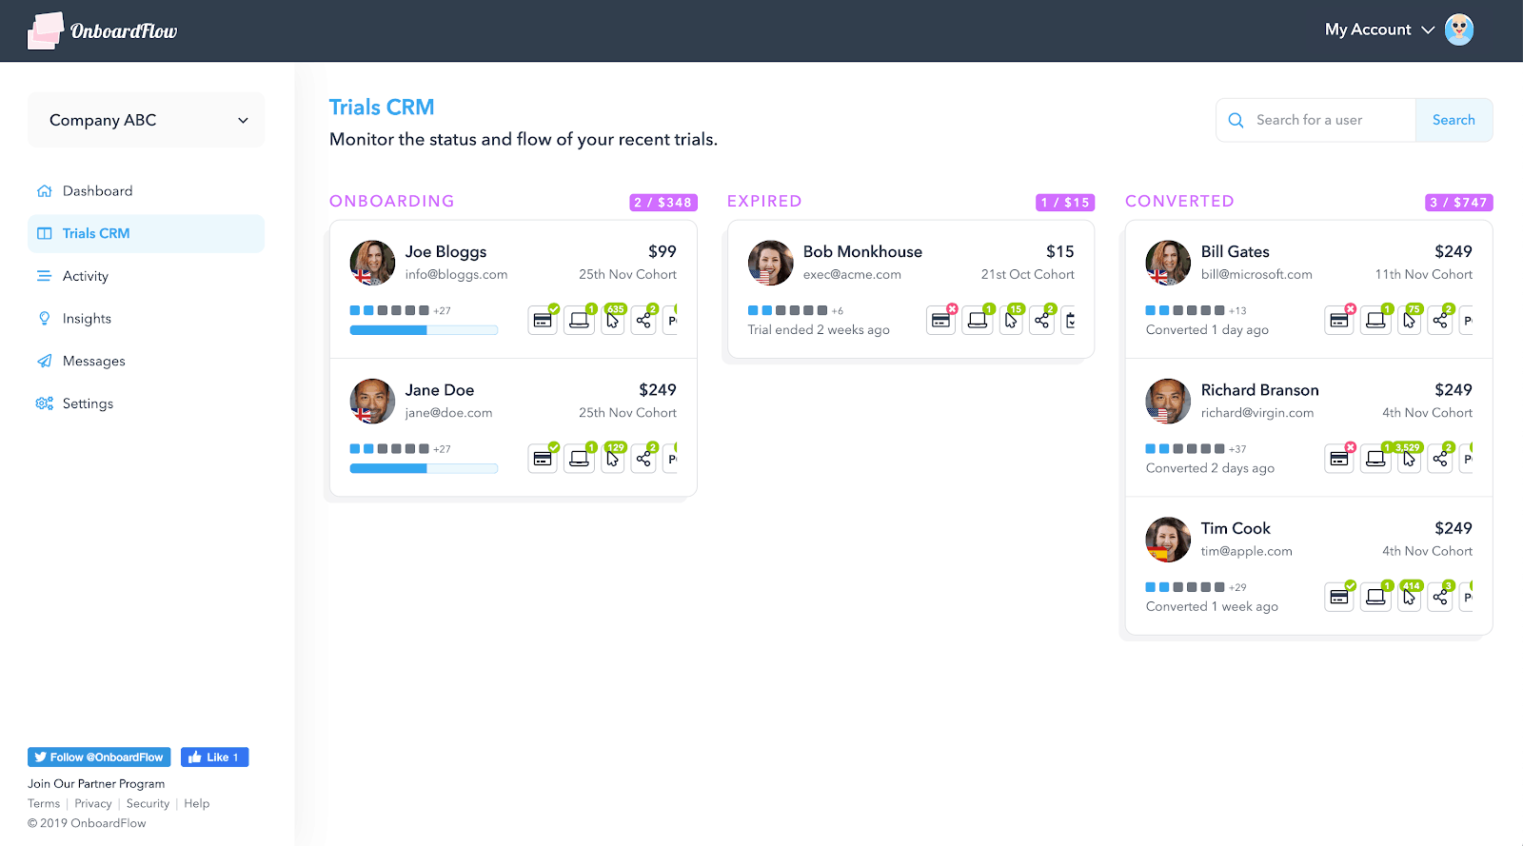Click Bob Monkhouse's cursor clicks icon
This screenshot has width=1523, height=846.
tap(1011, 320)
